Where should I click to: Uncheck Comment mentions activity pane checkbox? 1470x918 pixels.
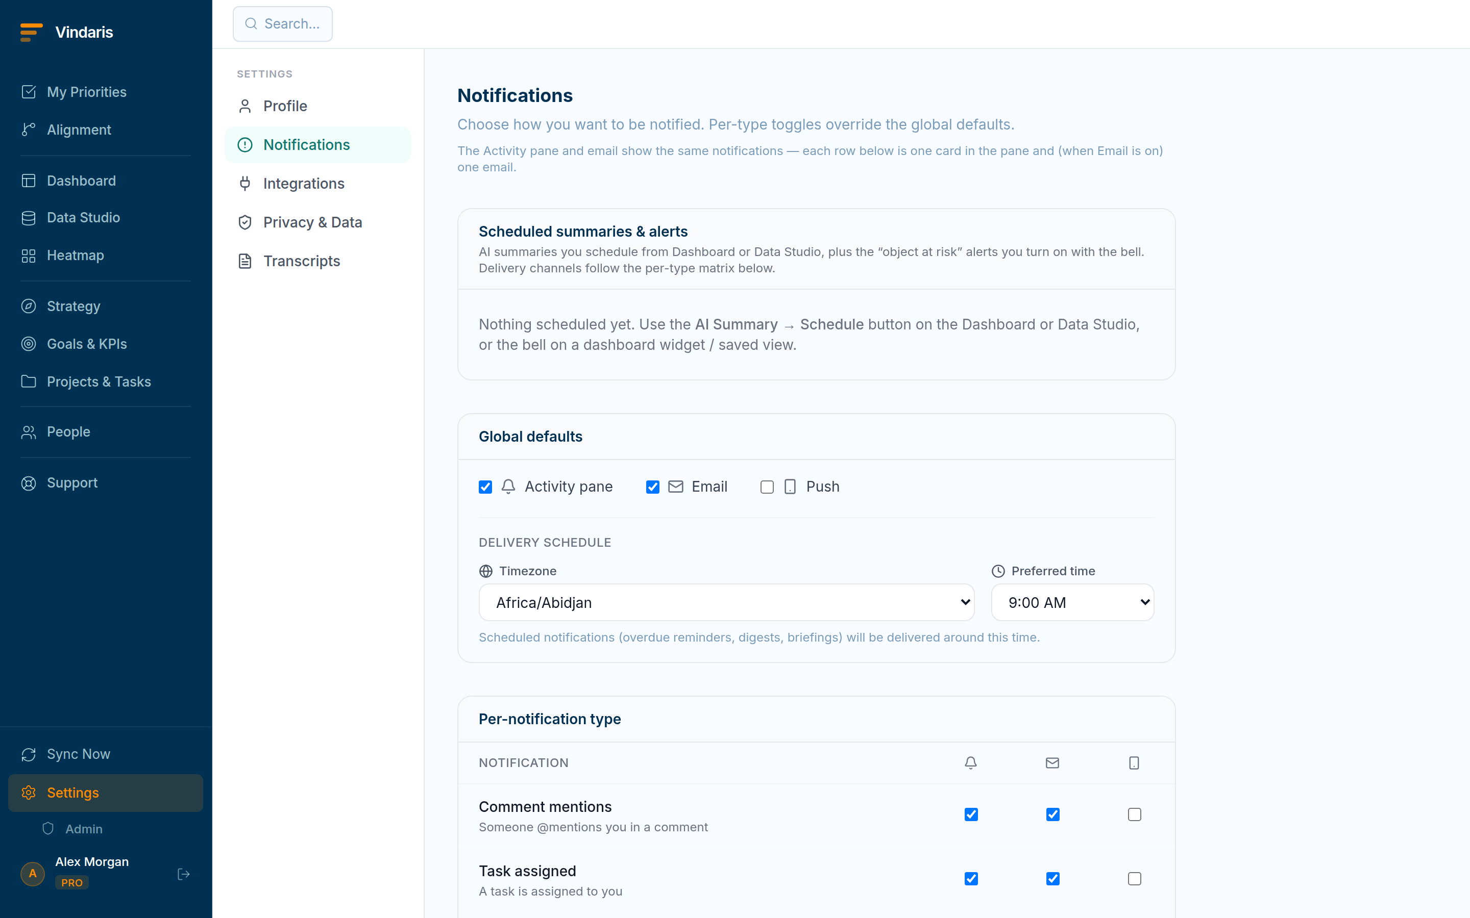point(971,814)
